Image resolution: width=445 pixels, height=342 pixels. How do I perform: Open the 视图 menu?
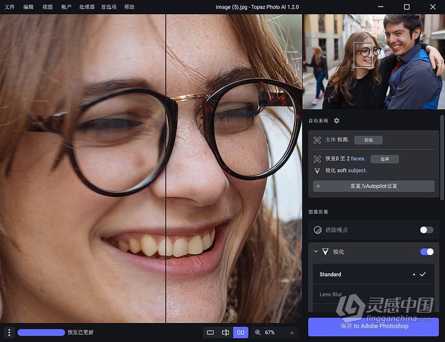pos(47,7)
